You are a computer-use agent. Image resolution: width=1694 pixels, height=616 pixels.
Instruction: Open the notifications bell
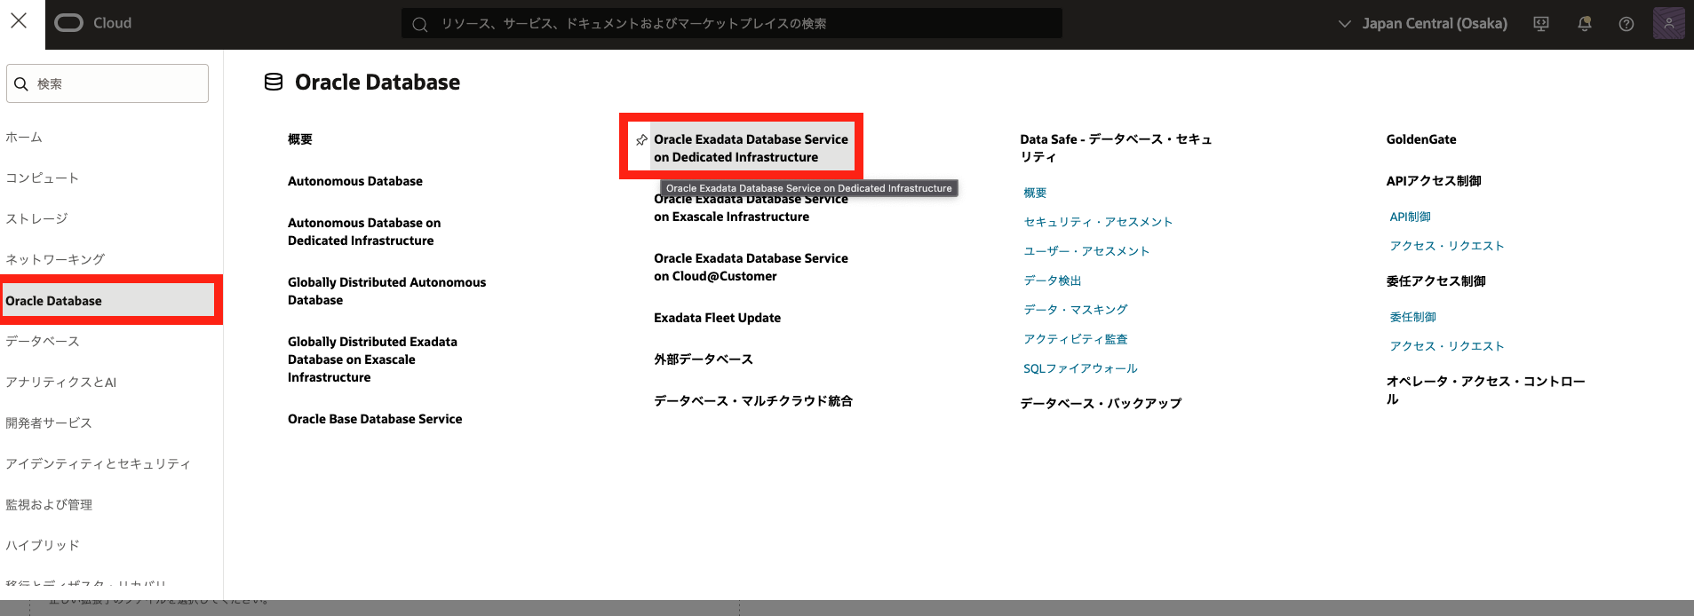[1584, 24]
